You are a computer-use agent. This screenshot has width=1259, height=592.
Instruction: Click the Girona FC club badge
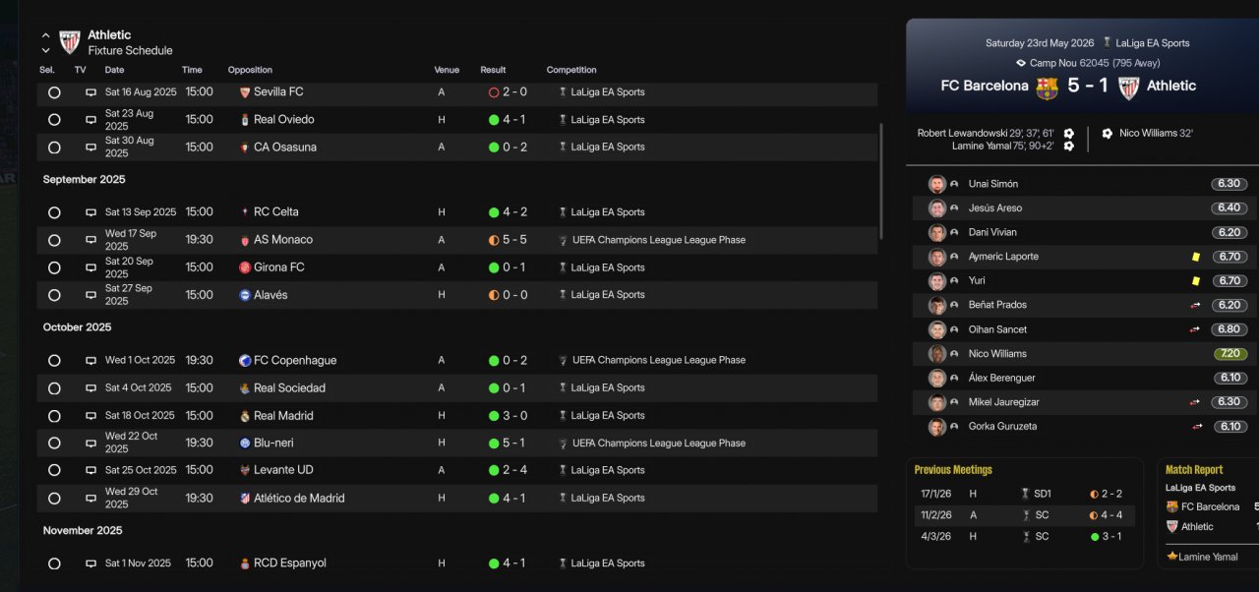pyautogui.click(x=245, y=267)
